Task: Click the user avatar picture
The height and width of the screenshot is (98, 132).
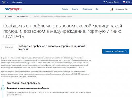Action: click(x=112, y=9)
